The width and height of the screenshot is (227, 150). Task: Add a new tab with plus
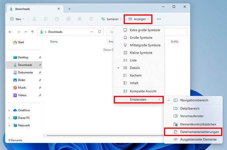point(69,9)
